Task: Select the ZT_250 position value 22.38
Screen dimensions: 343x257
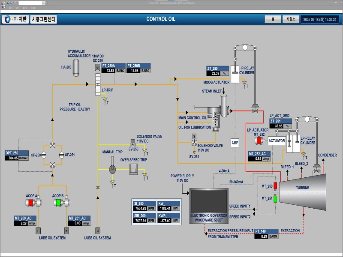Action: click(x=213, y=73)
